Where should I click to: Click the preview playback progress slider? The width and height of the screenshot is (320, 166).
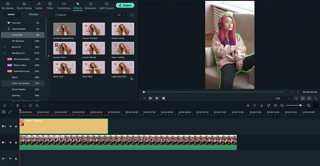(x=214, y=92)
